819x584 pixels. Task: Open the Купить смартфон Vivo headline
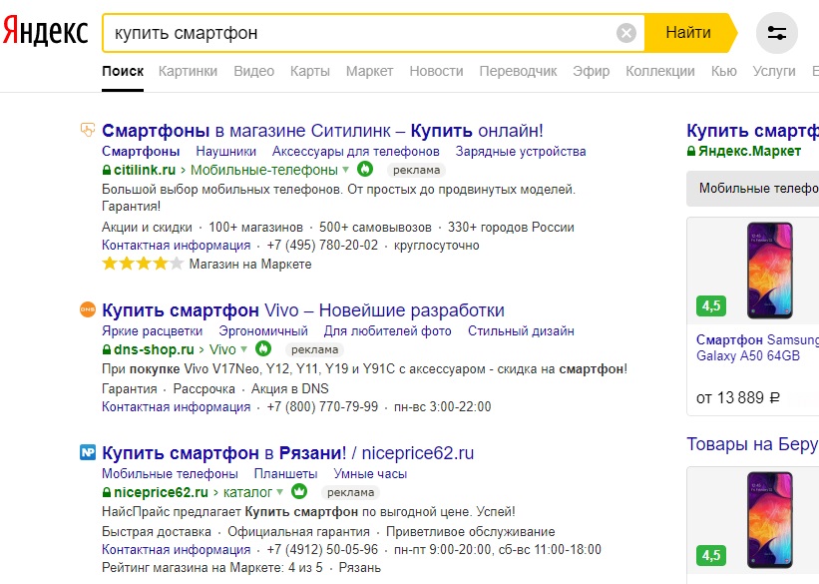click(x=303, y=310)
